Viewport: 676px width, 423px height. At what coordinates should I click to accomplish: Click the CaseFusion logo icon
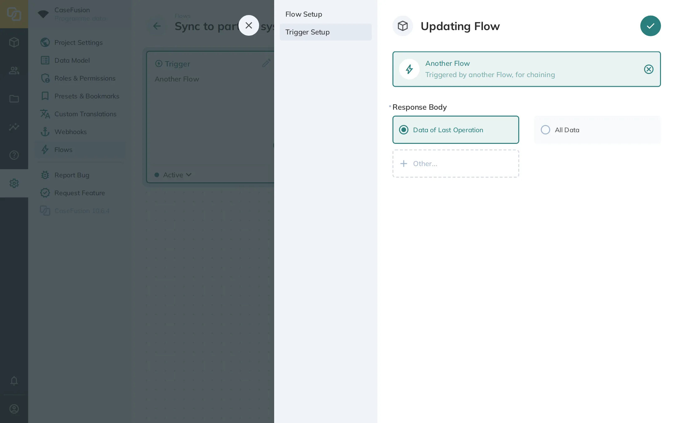[14, 14]
